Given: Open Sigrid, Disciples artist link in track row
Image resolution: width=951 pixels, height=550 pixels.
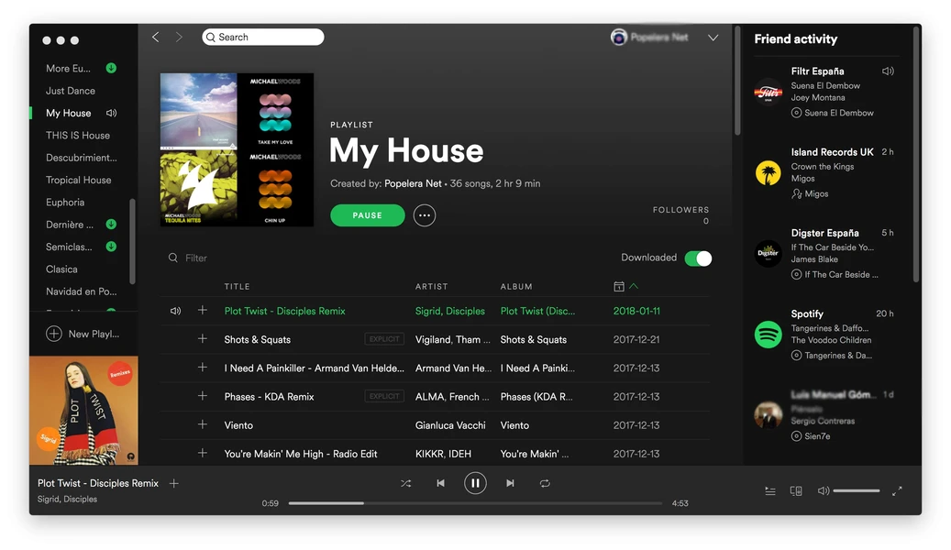Looking at the screenshot, I should tap(450, 311).
